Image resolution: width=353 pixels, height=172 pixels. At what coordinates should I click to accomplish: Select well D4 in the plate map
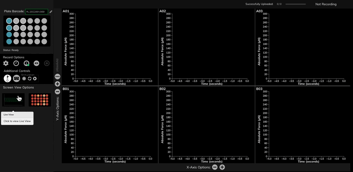(30, 41)
